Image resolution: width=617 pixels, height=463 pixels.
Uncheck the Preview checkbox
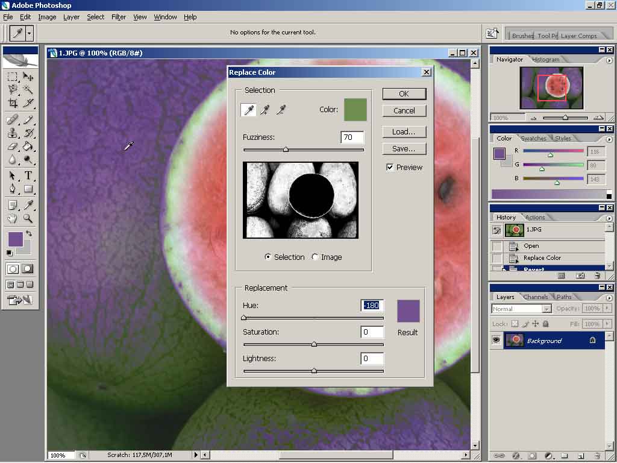(x=390, y=168)
